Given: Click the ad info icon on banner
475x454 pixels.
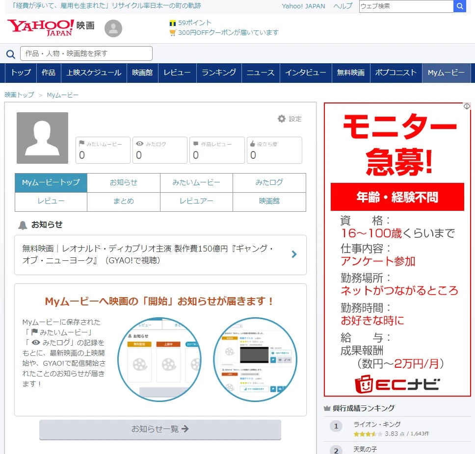Looking at the screenshot, I should [467, 106].
